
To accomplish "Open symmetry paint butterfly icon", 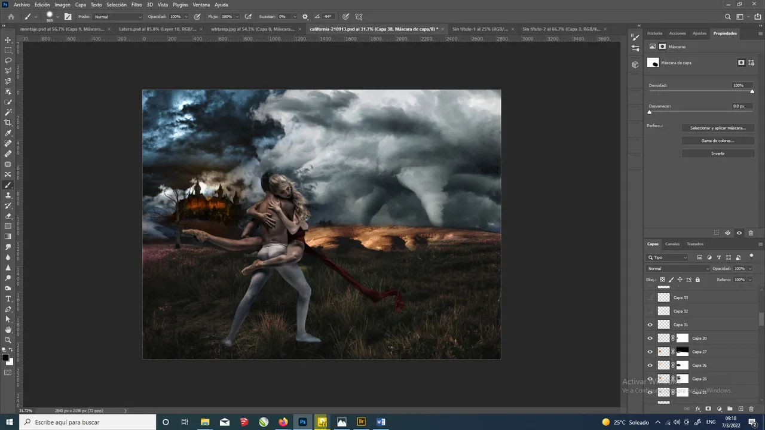I will [x=359, y=17].
